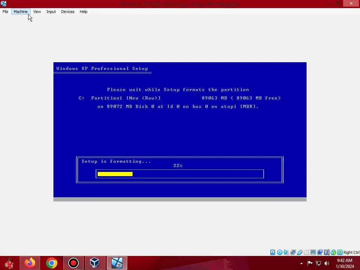The image size is (360, 270).
Task: Click the hard disk activity status icon
Action: point(272,252)
